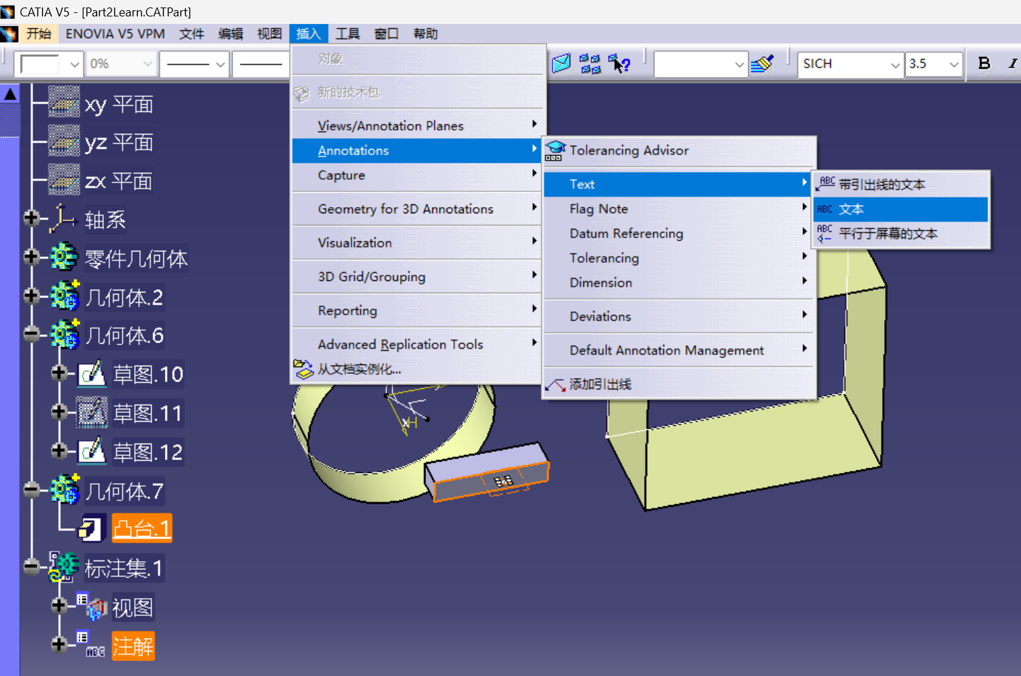Expand the 零件几何体 tree node
1021x676 pixels.
[31, 257]
